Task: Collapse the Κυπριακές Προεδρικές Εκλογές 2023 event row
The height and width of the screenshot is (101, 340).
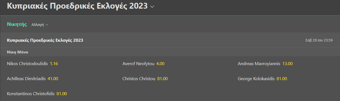Action: point(170,40)
